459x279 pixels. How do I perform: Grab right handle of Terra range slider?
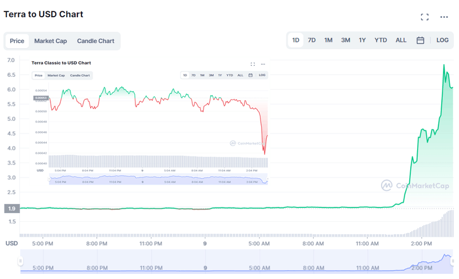point(453,261)
